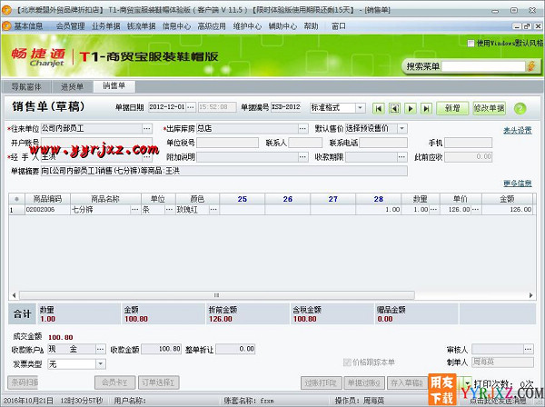
Task: Open the 附加说明 lookup ellipsis button
Action: [x=303, y=157]
